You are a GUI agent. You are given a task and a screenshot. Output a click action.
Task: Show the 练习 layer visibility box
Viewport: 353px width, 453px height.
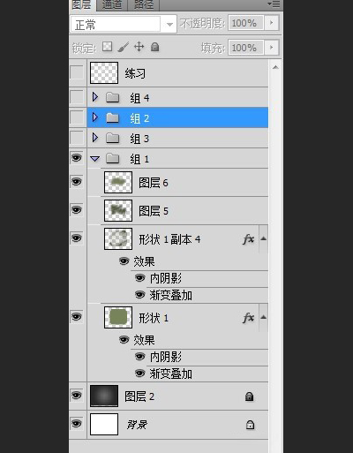[x=77, y=72]
